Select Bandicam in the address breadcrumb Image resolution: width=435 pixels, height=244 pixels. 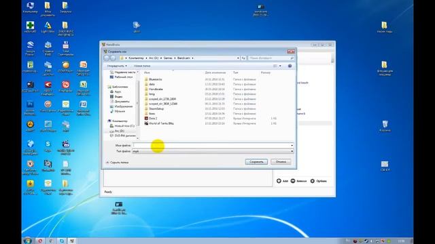click(x=184, y=58)
